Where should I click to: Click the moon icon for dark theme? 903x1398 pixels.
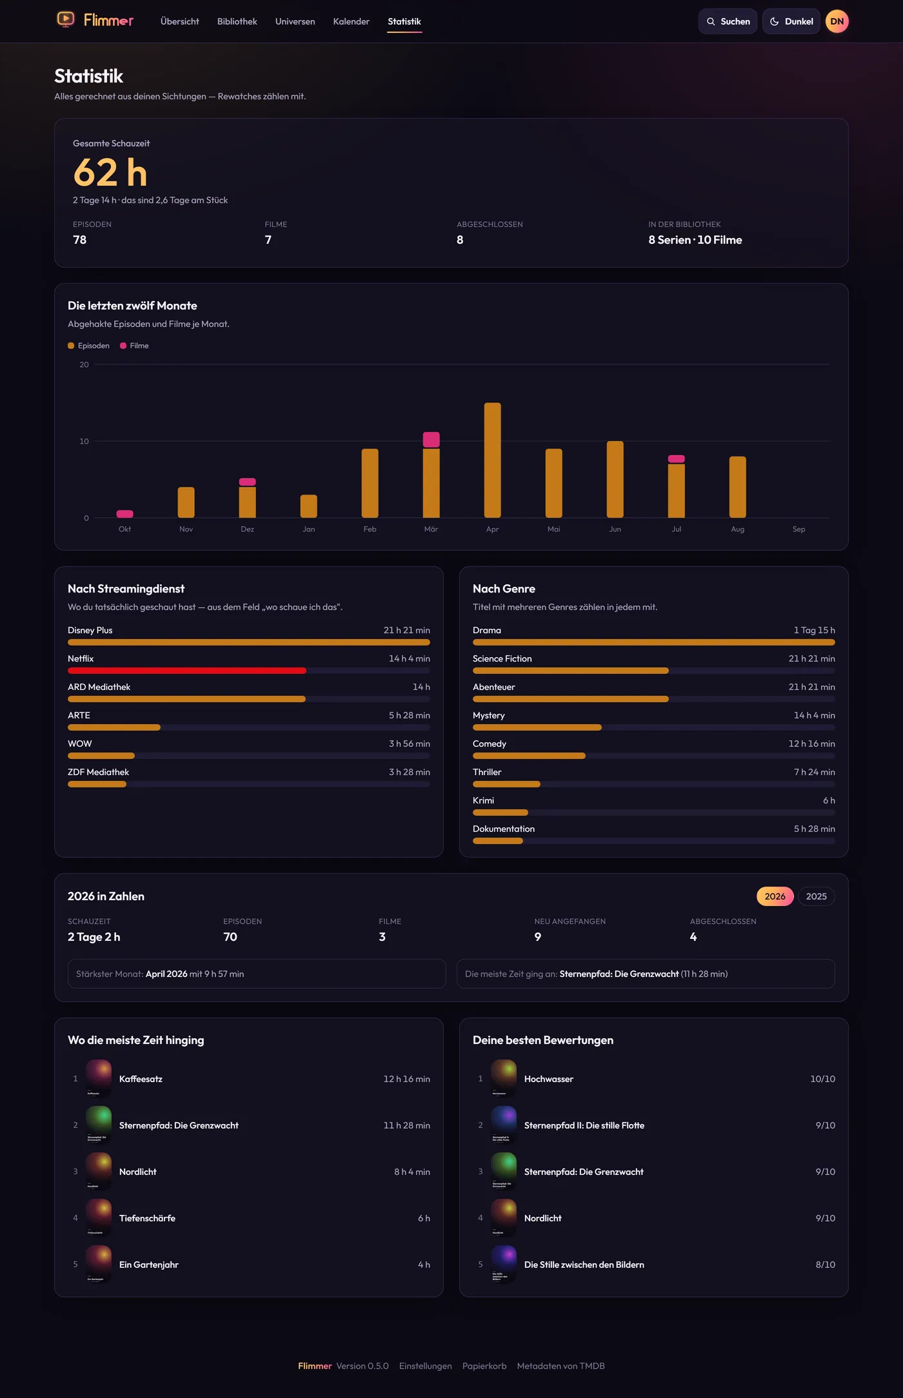click(x=775, y=21)
